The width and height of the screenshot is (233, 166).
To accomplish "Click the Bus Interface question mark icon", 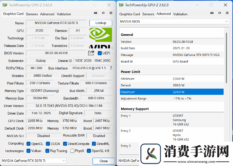I will coord(111,68).
